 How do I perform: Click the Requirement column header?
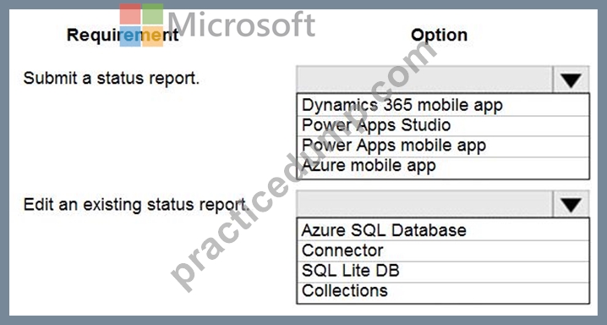tap(123, 35)
